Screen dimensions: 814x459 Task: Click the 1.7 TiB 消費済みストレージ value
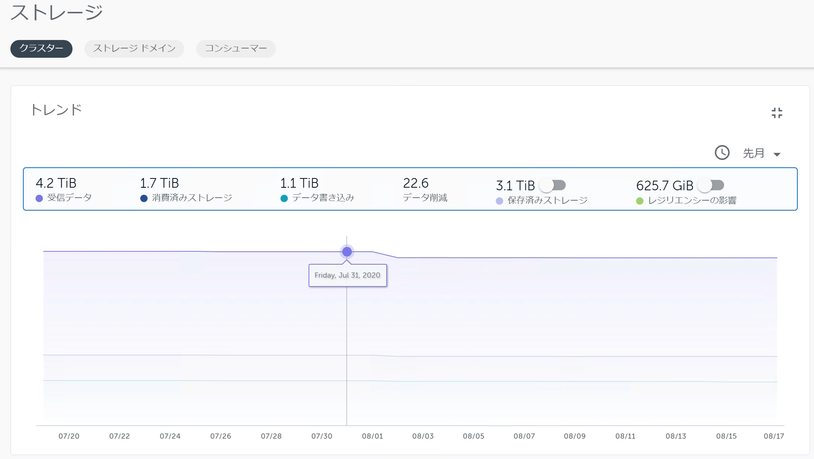coord(159,183)
